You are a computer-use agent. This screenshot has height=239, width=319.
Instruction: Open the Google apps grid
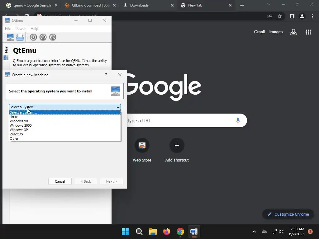point(308,32)
